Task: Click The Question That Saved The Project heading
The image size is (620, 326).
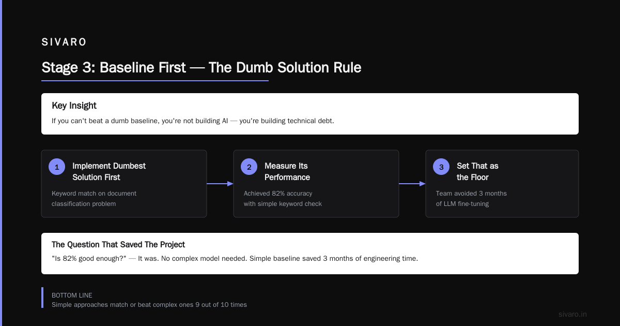Action: coord(118,244)
